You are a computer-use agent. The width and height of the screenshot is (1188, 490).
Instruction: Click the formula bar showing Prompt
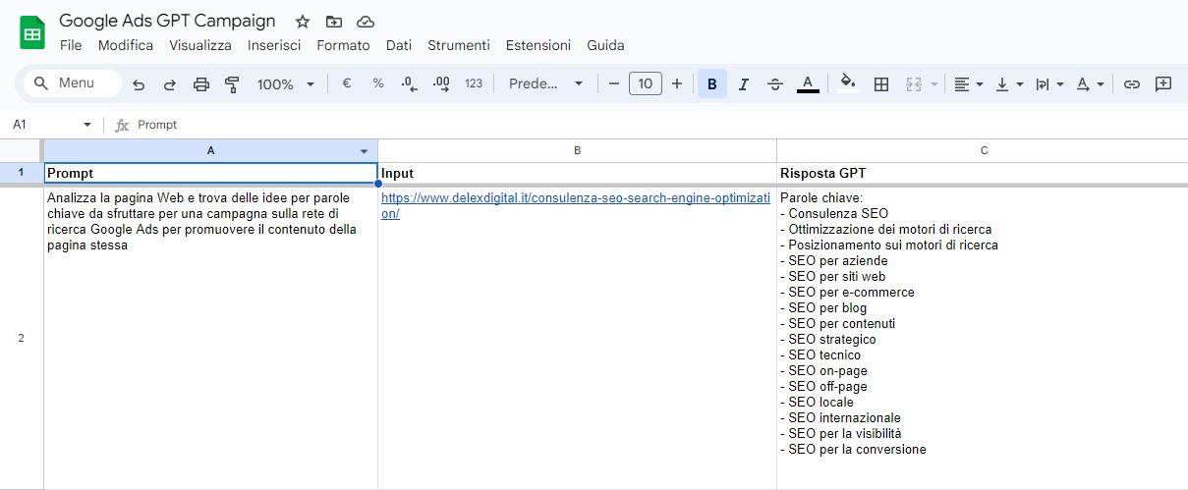[658, 125]
